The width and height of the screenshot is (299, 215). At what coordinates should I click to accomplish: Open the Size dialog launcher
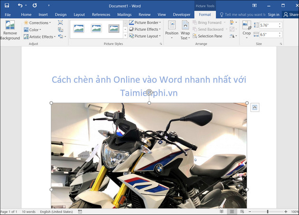pyautogui.click(x=281, y=44)
